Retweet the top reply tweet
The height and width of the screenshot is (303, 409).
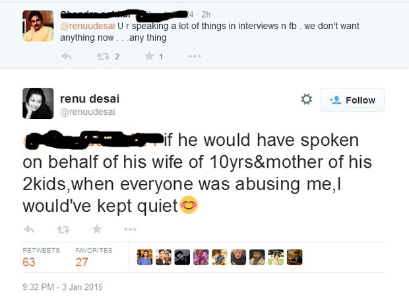(104, 57)
